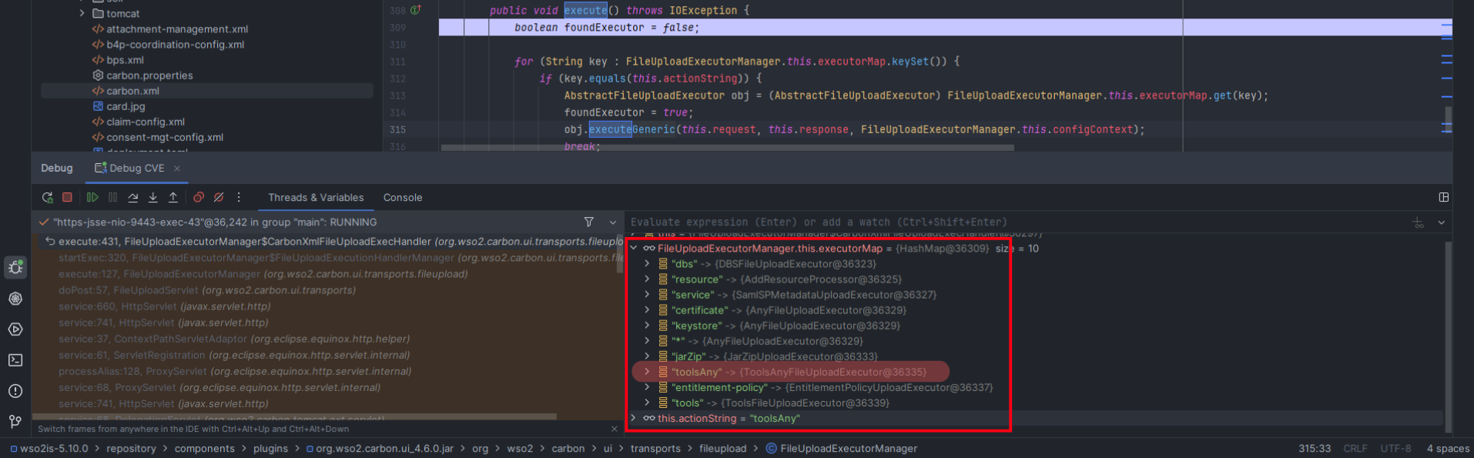This screenshot has height=458, width=1474.
Task: Stop the debug session
Action: [68, 198]
